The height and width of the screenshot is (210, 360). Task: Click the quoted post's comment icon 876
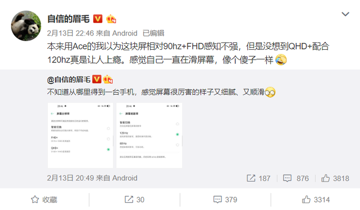point(296,178)
